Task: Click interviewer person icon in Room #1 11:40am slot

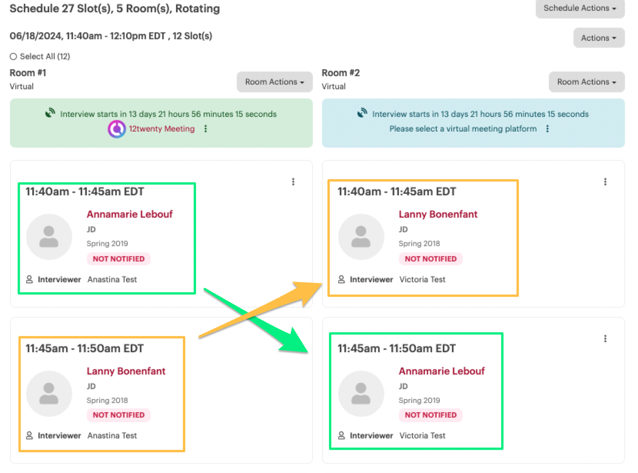Action: click(x=30, y=279)
